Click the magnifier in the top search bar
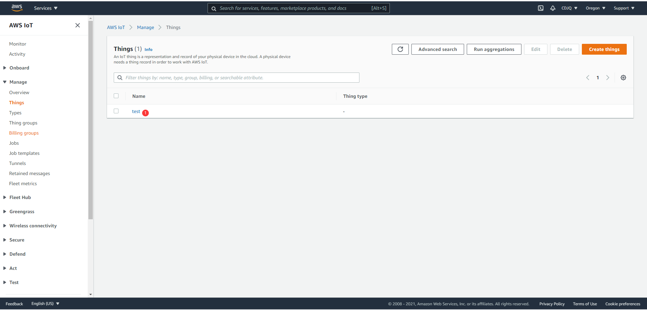The image size is (647, 310). [x=214, y=8]
